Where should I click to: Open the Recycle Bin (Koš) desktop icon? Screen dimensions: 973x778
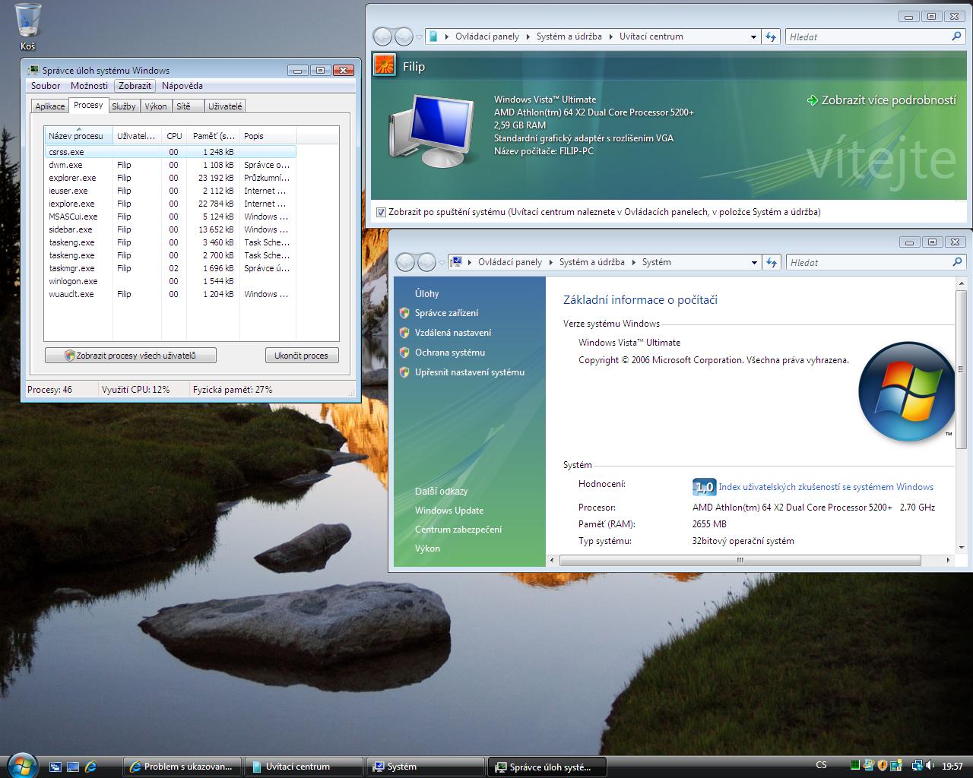tap(28, 23)
